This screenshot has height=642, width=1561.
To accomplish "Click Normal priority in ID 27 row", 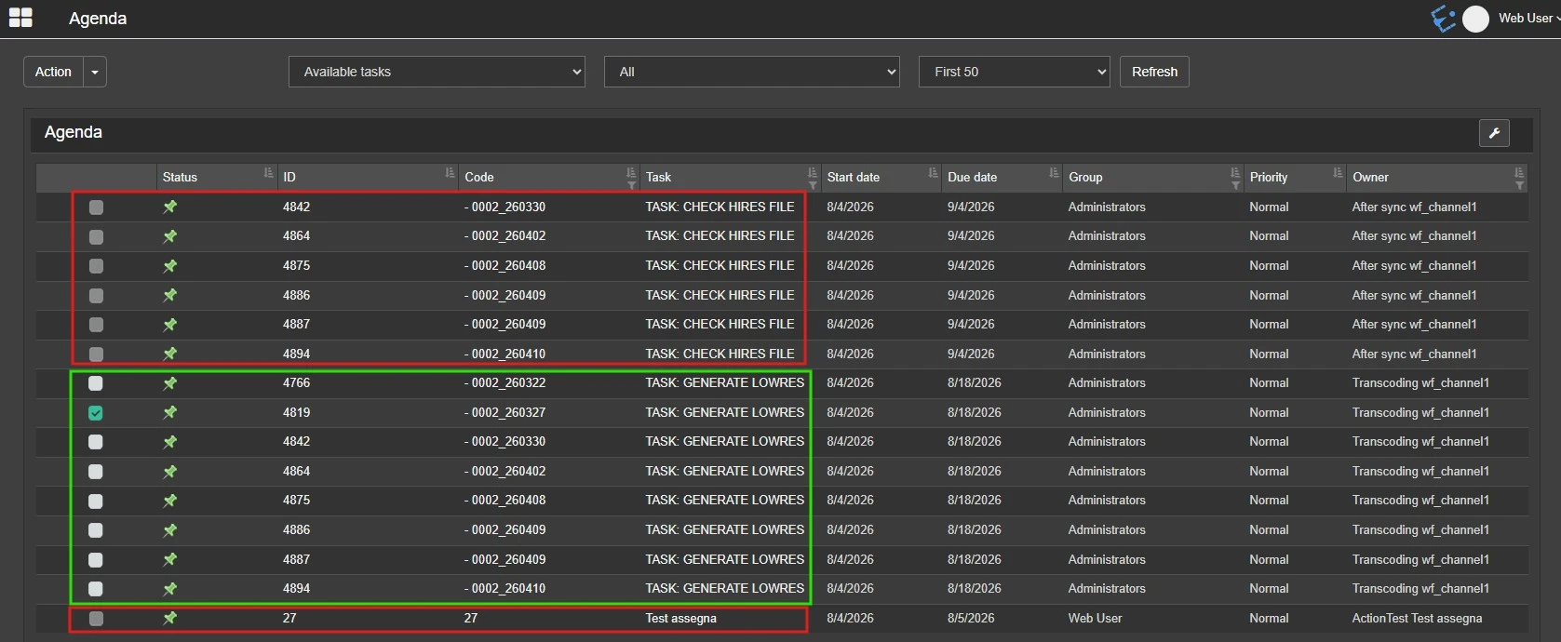I will click(x=1269, y=618).
